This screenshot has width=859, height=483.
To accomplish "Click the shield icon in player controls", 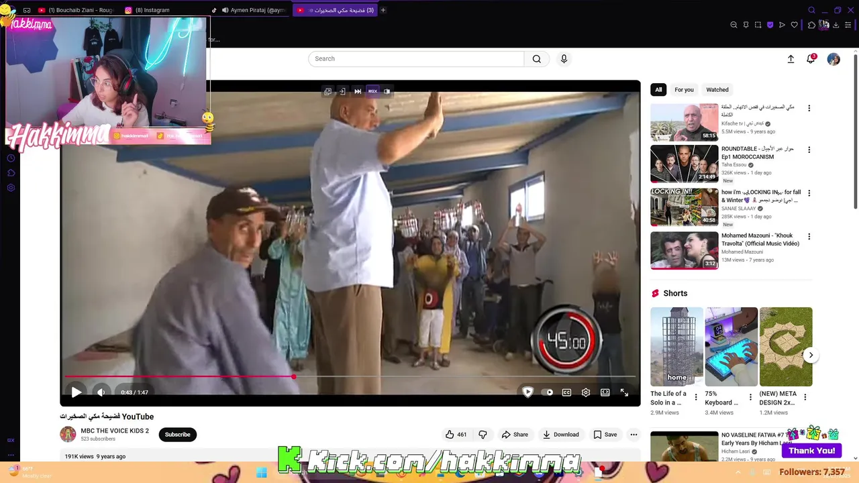I will point(527,392).
